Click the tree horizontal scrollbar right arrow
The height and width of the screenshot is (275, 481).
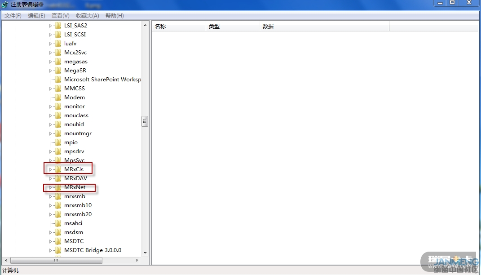[x=137, y=260]
